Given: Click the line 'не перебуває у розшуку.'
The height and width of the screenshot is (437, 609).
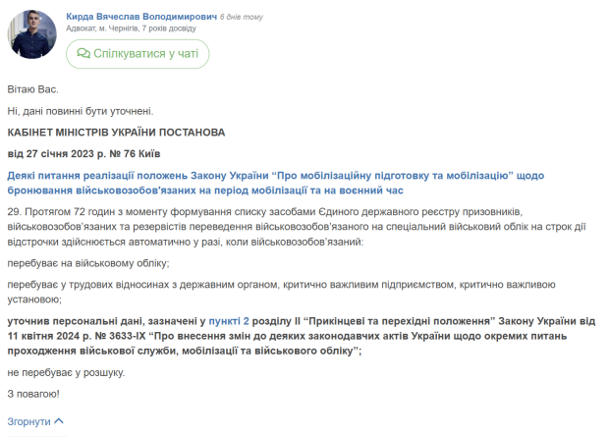Looking at the screenshot, I should [66, 372].
